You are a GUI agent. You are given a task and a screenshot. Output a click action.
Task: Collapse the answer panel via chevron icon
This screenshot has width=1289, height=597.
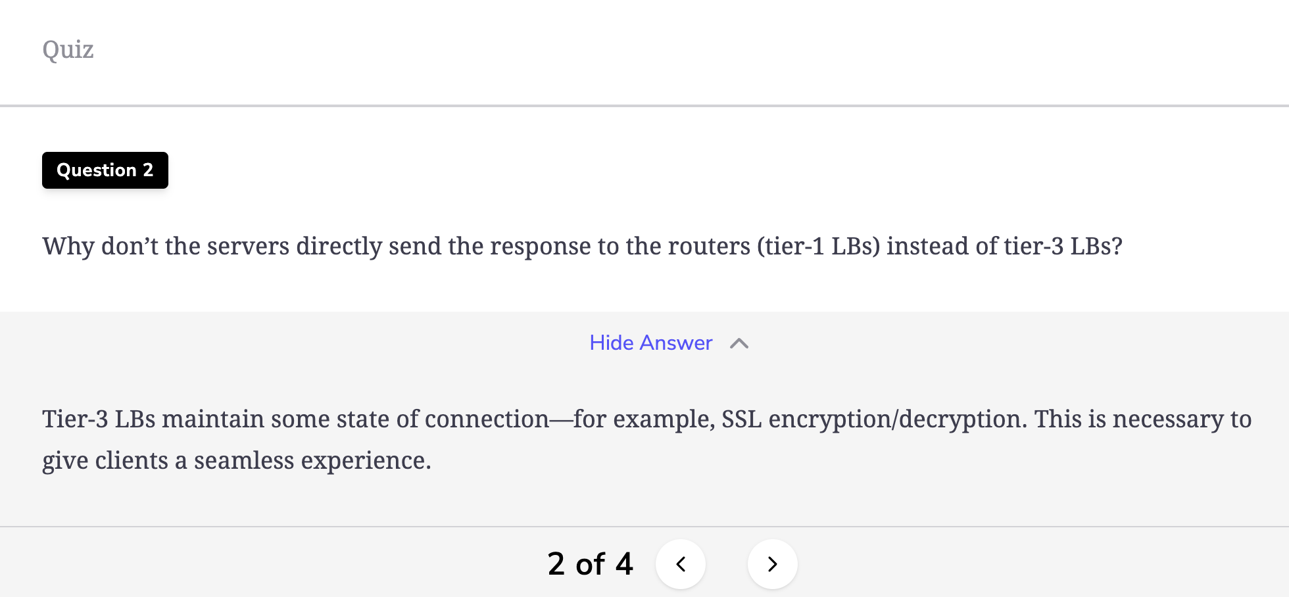coord(739,343)
